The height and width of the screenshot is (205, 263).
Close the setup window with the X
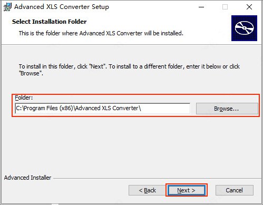249,7
